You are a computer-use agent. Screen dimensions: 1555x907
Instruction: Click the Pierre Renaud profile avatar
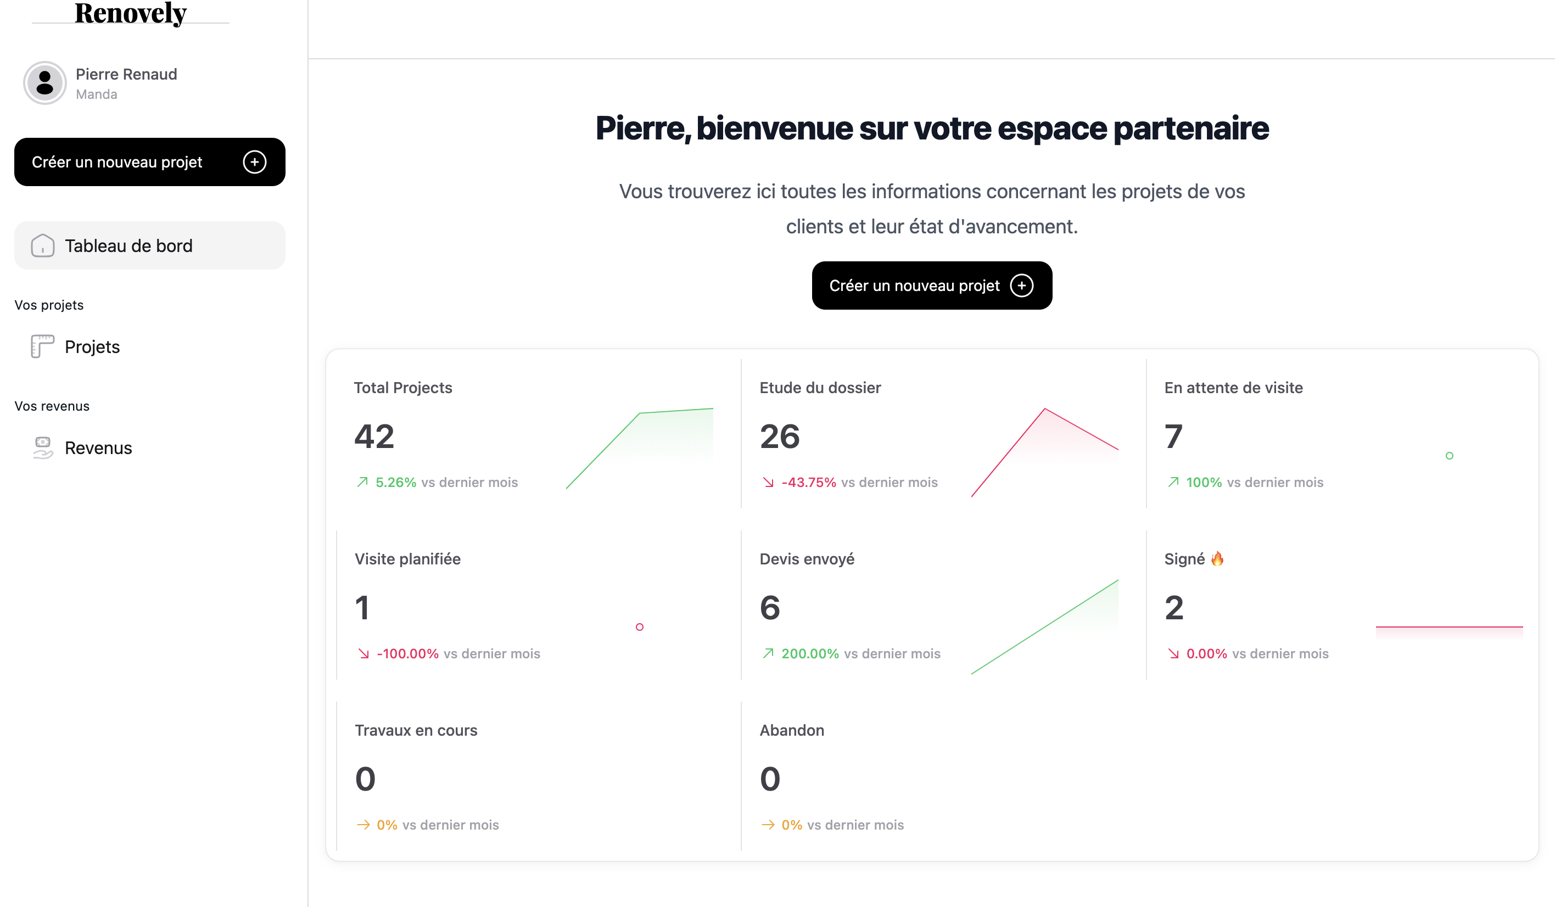click(x=44, y=83)
